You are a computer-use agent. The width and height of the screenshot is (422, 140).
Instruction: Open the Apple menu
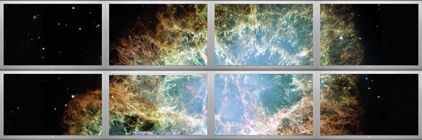110,75
